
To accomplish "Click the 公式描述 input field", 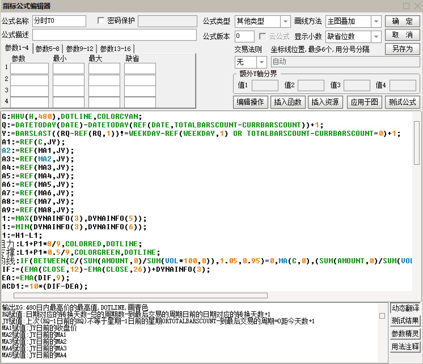I will pyautogui.click(x=115, y=35).
